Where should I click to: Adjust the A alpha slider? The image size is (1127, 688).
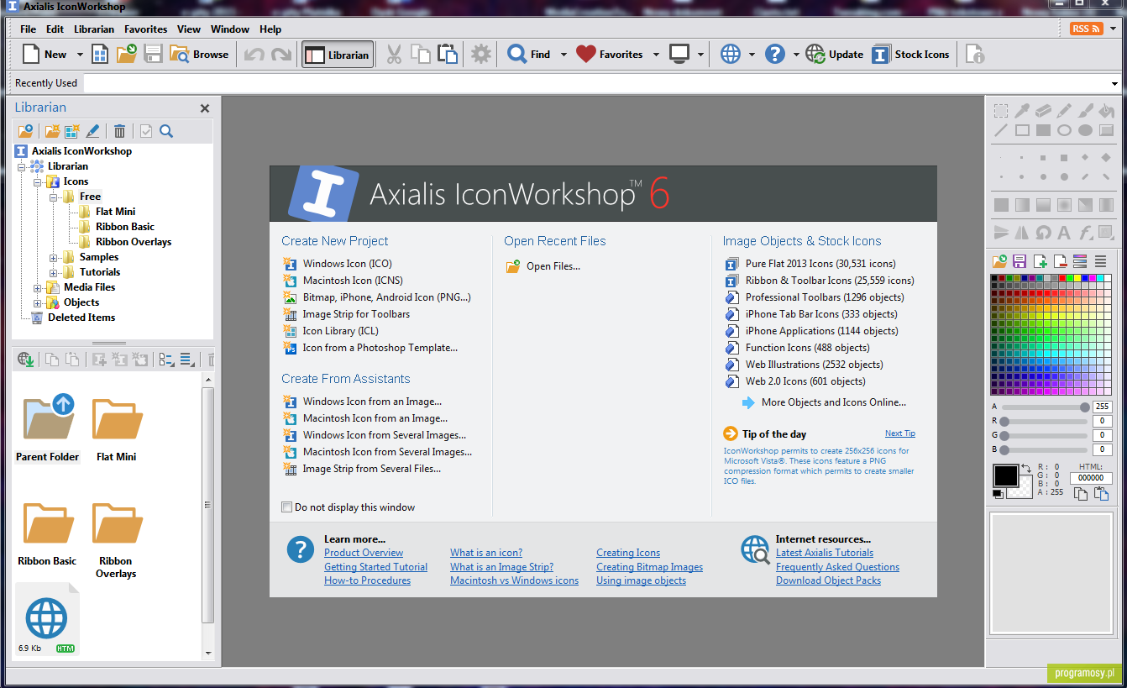point(1046,407)
